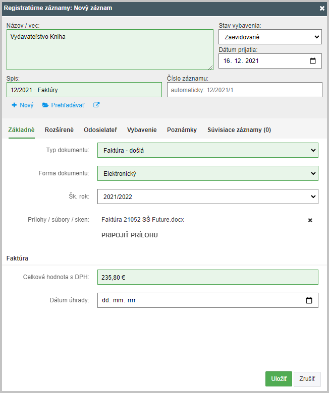The height and width of the screenshot is (393, 329).
Task: Open Súvisiace záznamy (0) tab
Action: click(239, 130)
